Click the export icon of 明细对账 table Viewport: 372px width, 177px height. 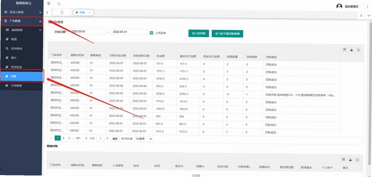point(351,159)
